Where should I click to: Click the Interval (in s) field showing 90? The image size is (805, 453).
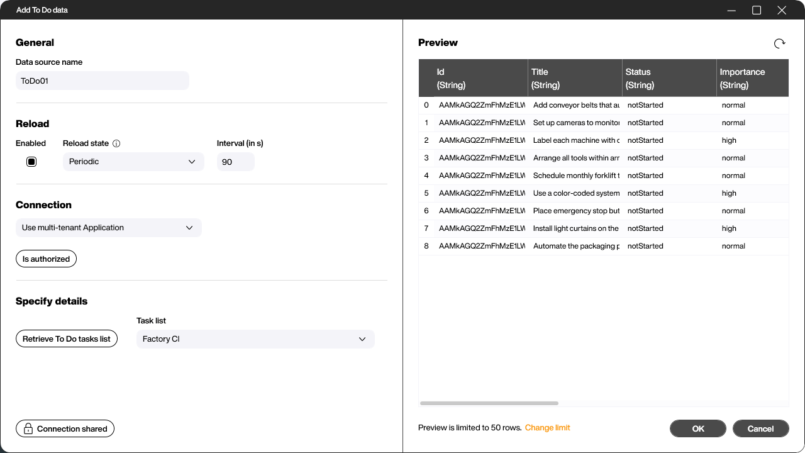pos(236,162)
